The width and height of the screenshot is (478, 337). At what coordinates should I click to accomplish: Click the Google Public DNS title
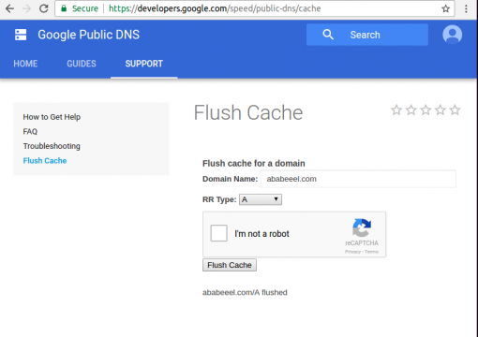click(x=89, y=35)
